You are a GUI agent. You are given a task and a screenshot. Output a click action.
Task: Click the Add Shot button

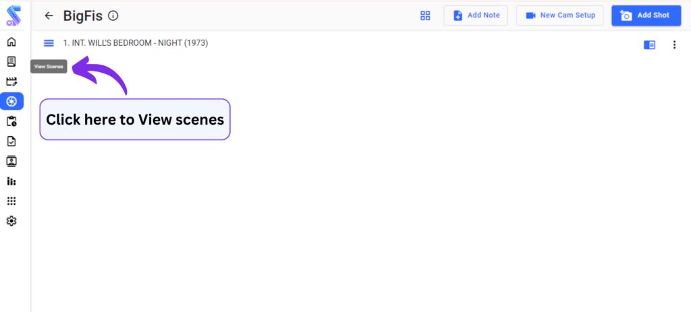[x=646, y=15]
